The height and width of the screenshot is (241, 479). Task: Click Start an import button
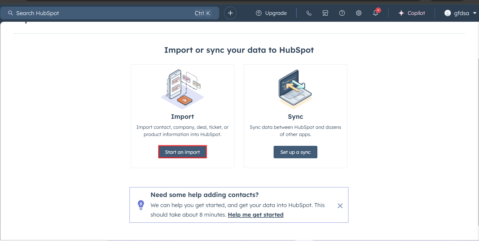(x=183, y=152)
